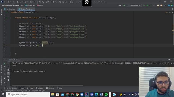Click the main method breadcrumb
Viewport: 174px width, 97px height.
[x=40, y=5]
